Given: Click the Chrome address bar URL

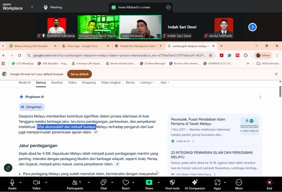Looking at the screenshot, I should tap(119, 56).
